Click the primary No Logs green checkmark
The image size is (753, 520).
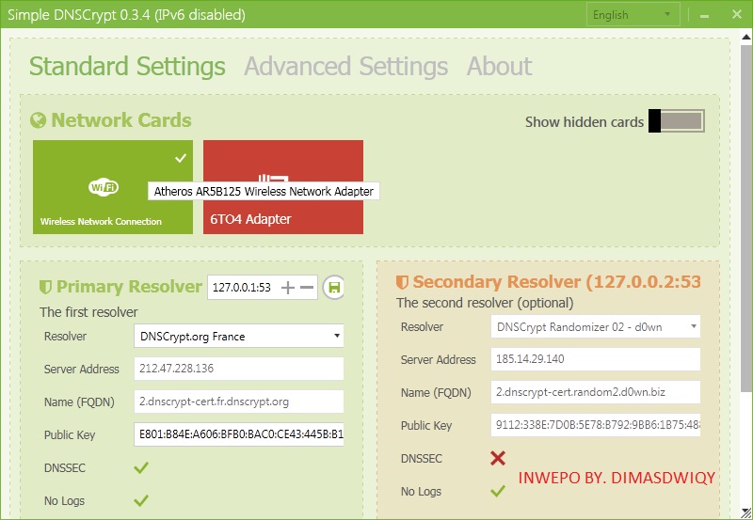141,500
